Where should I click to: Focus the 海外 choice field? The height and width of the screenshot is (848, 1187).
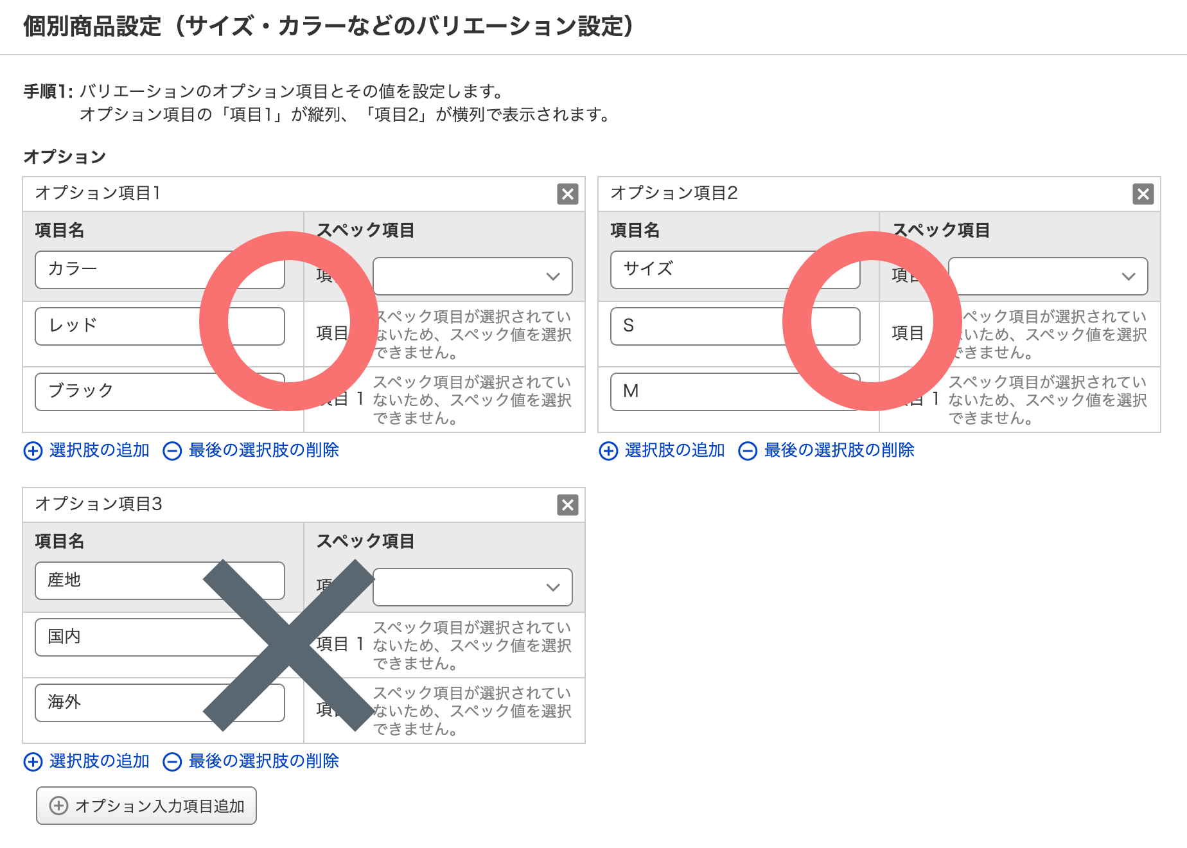(x=160, y=703)
